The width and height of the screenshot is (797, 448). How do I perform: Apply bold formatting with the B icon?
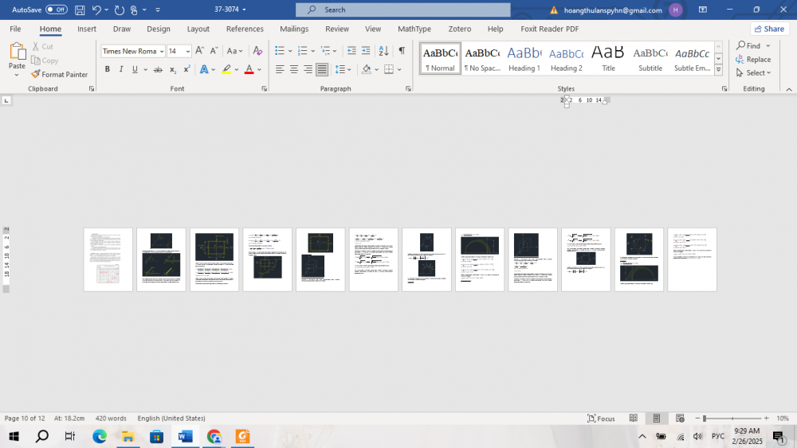tap(108, 69)
